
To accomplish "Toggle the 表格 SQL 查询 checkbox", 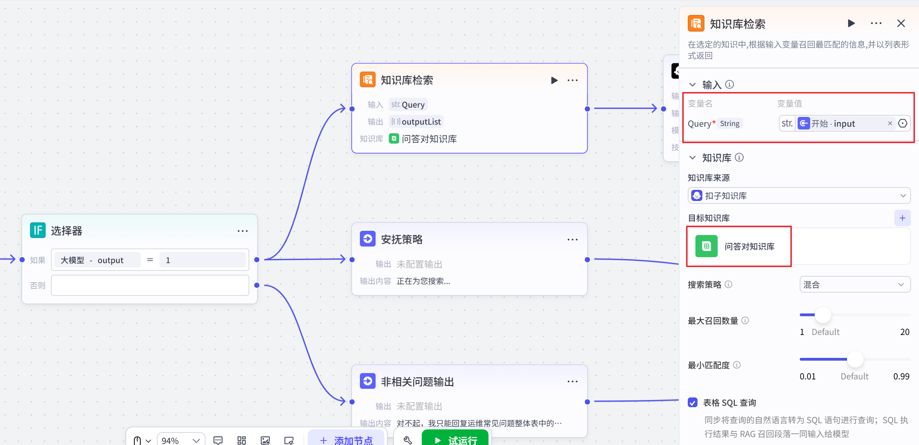I will (x=692, y=403).
